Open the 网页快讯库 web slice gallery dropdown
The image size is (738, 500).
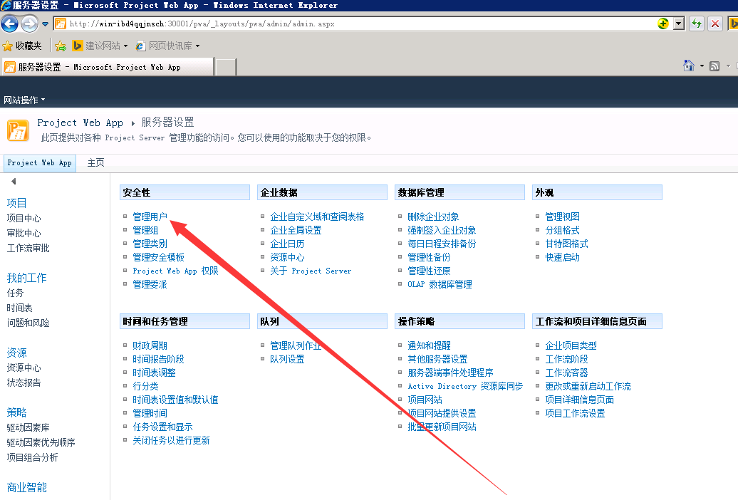point(167,46)
